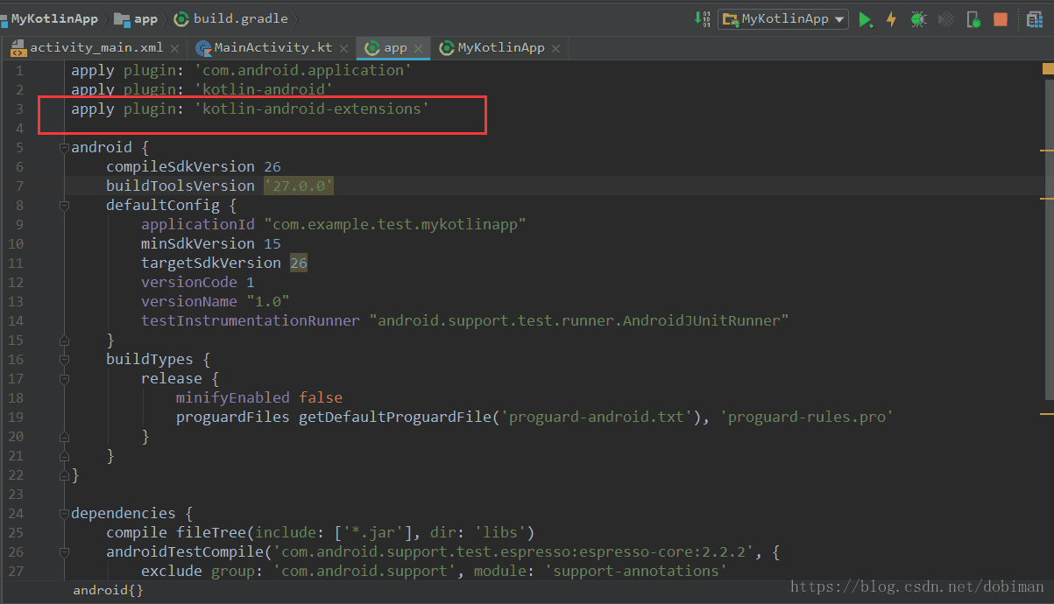Click line number 14 in the gutter

(16, 321)
